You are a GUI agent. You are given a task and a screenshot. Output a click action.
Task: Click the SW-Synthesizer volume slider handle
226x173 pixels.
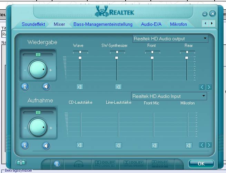click(117, 58)
